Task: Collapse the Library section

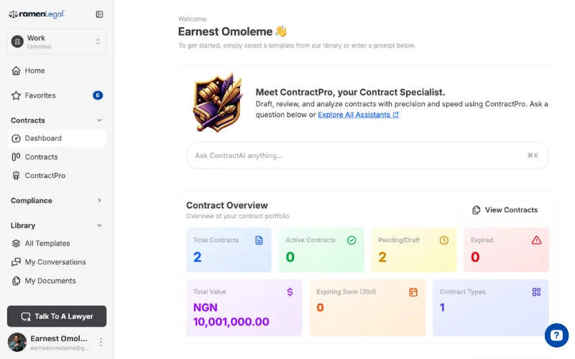Action: pyautogui.click(x=99, y=225)
